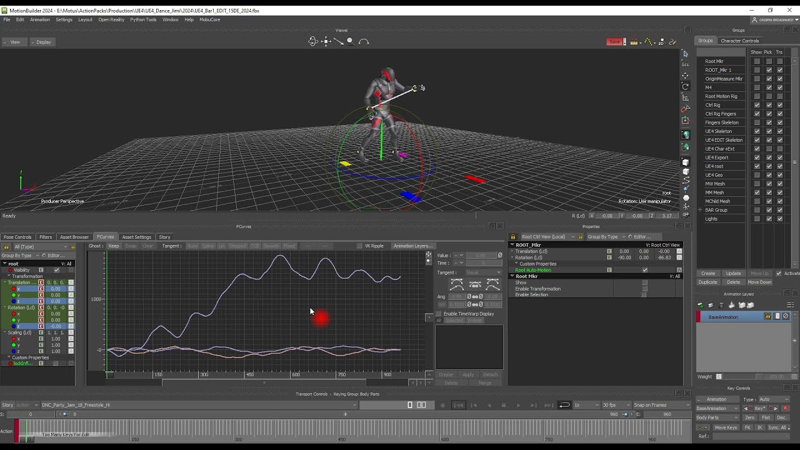Toggle Show checkbox for Root Mkr group
This screenshot has height=450, width=800.
pos(757,61)
